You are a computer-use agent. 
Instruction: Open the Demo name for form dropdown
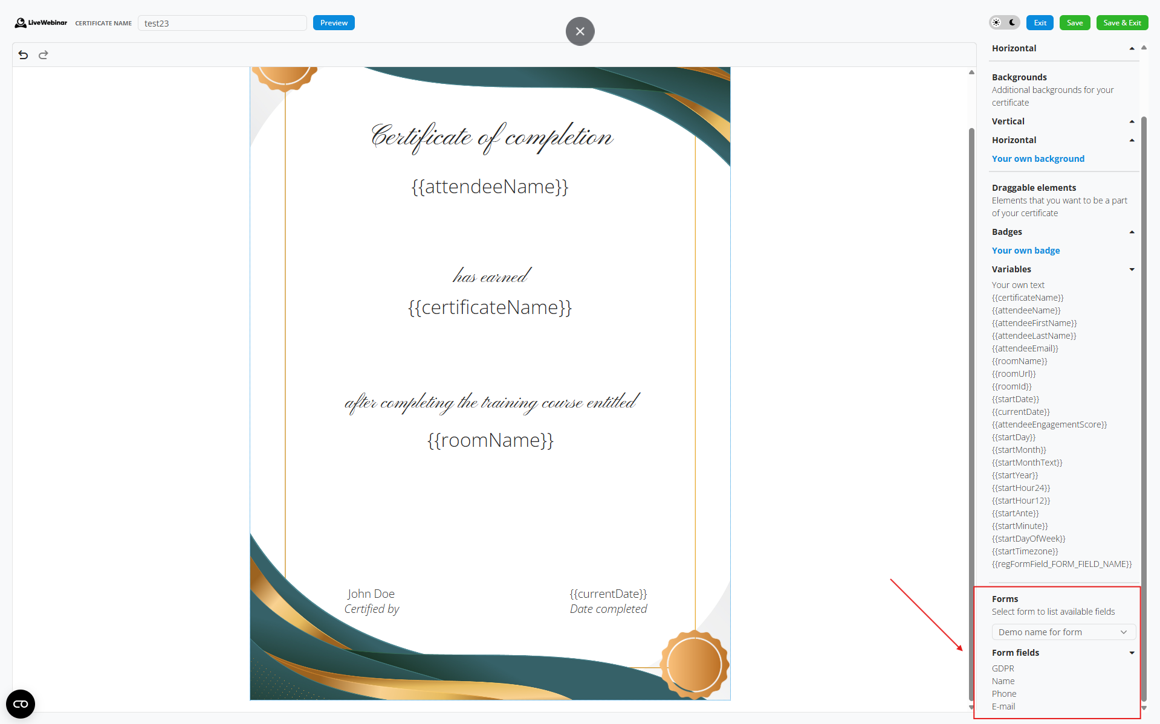[x=1063, y=632]
